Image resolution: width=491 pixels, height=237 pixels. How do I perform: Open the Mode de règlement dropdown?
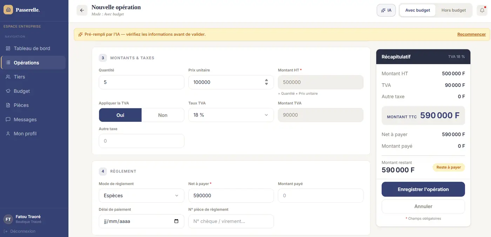[141, 196]
